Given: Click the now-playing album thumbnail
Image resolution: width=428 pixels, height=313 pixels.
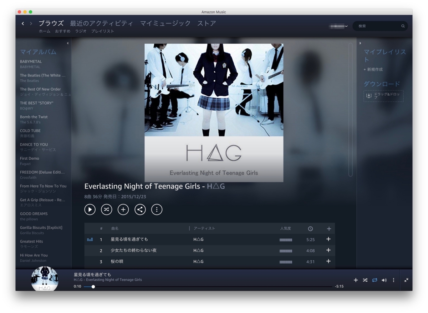Looking at the screenshot, I should [45, 279].
